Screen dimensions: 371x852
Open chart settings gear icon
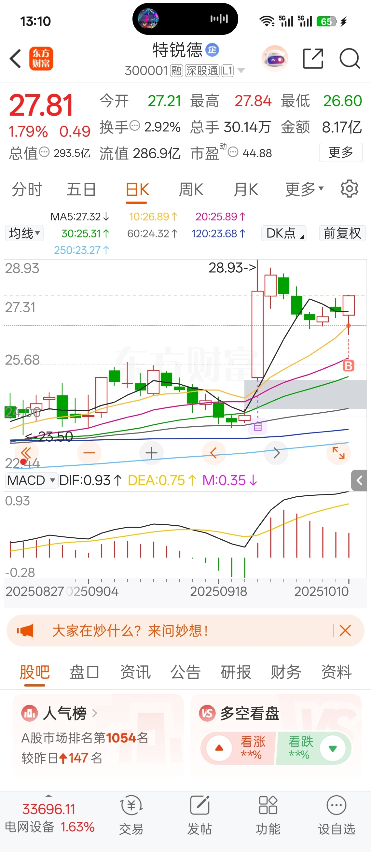(x=349, y=189)
